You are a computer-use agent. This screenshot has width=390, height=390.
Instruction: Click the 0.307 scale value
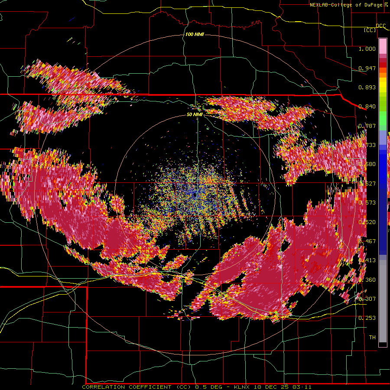367,299
